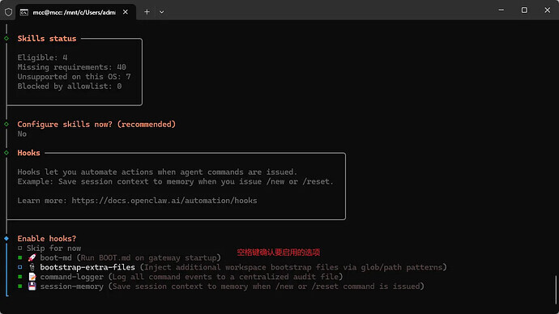The width and height of the screenshot is (559, 314).
Task: Open a new tab with plus button
Action: coord(147,12)
